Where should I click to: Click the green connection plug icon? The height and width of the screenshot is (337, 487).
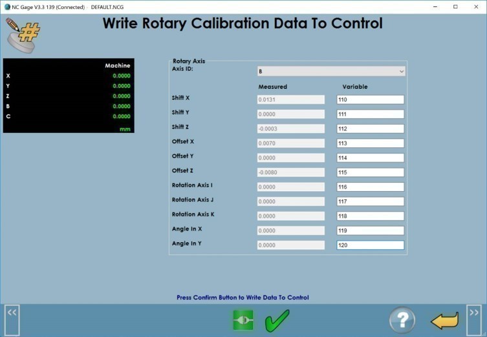[x=243, y=320]
